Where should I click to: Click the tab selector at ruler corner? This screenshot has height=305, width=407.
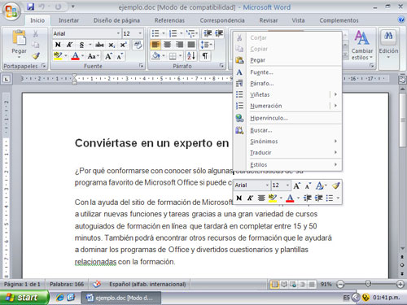click(7, 79)
